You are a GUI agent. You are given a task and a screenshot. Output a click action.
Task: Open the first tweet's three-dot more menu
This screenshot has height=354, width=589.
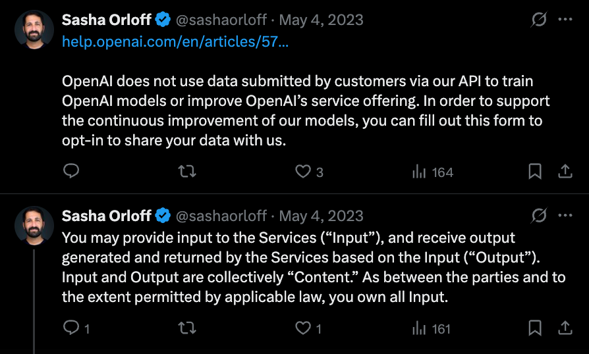pyautogui.click(x=565, y=20)
